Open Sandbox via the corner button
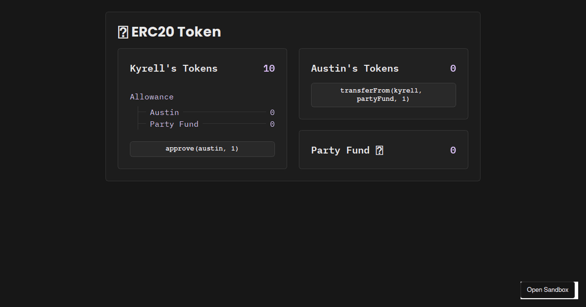 click(x=547, y=290)
